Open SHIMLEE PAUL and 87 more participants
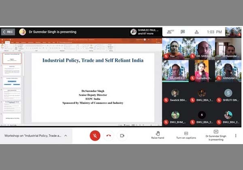 pyautogui.click(x=145, y=32)
